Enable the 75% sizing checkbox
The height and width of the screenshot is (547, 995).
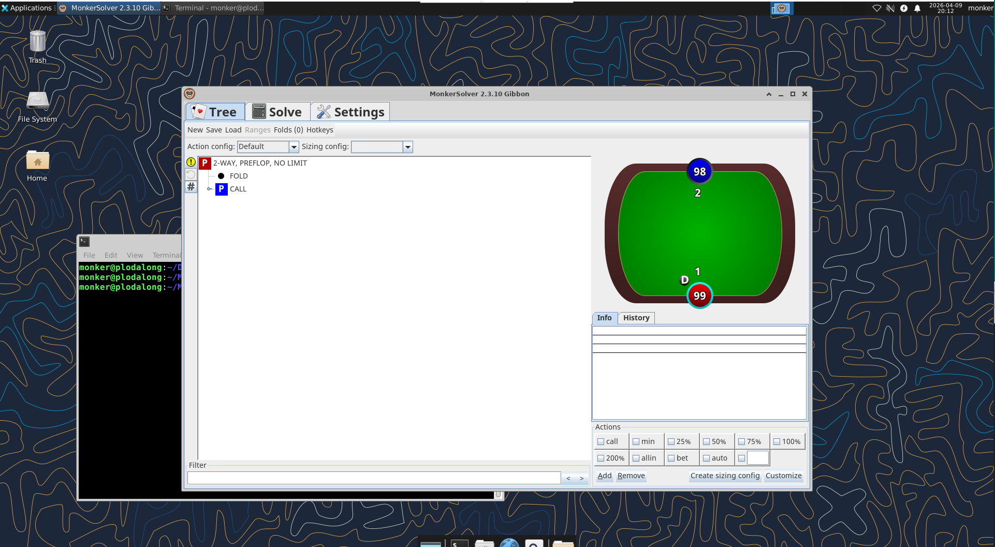tap(741, 441)
